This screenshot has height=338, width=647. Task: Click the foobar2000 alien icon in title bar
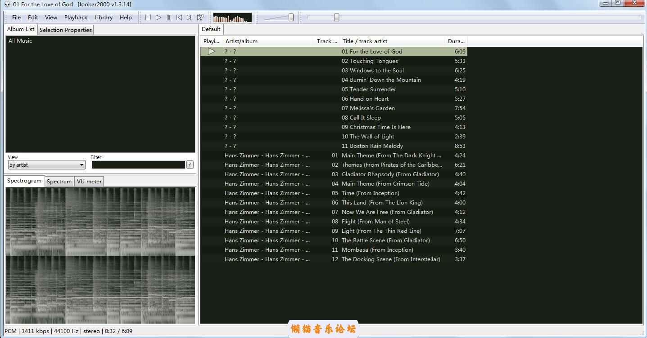[x=7, y=4]
